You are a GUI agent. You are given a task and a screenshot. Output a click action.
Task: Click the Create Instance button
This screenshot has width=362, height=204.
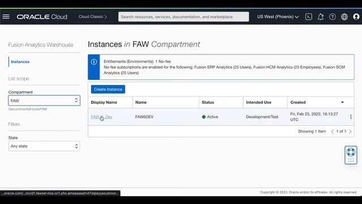pyautogui.click(x=108, y=90)
